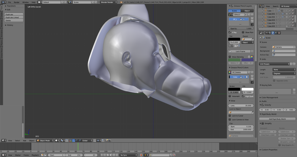The image size is (297, 157).
Task: Enable the Onion Skinning checkbox
Action: coord(230,57)
